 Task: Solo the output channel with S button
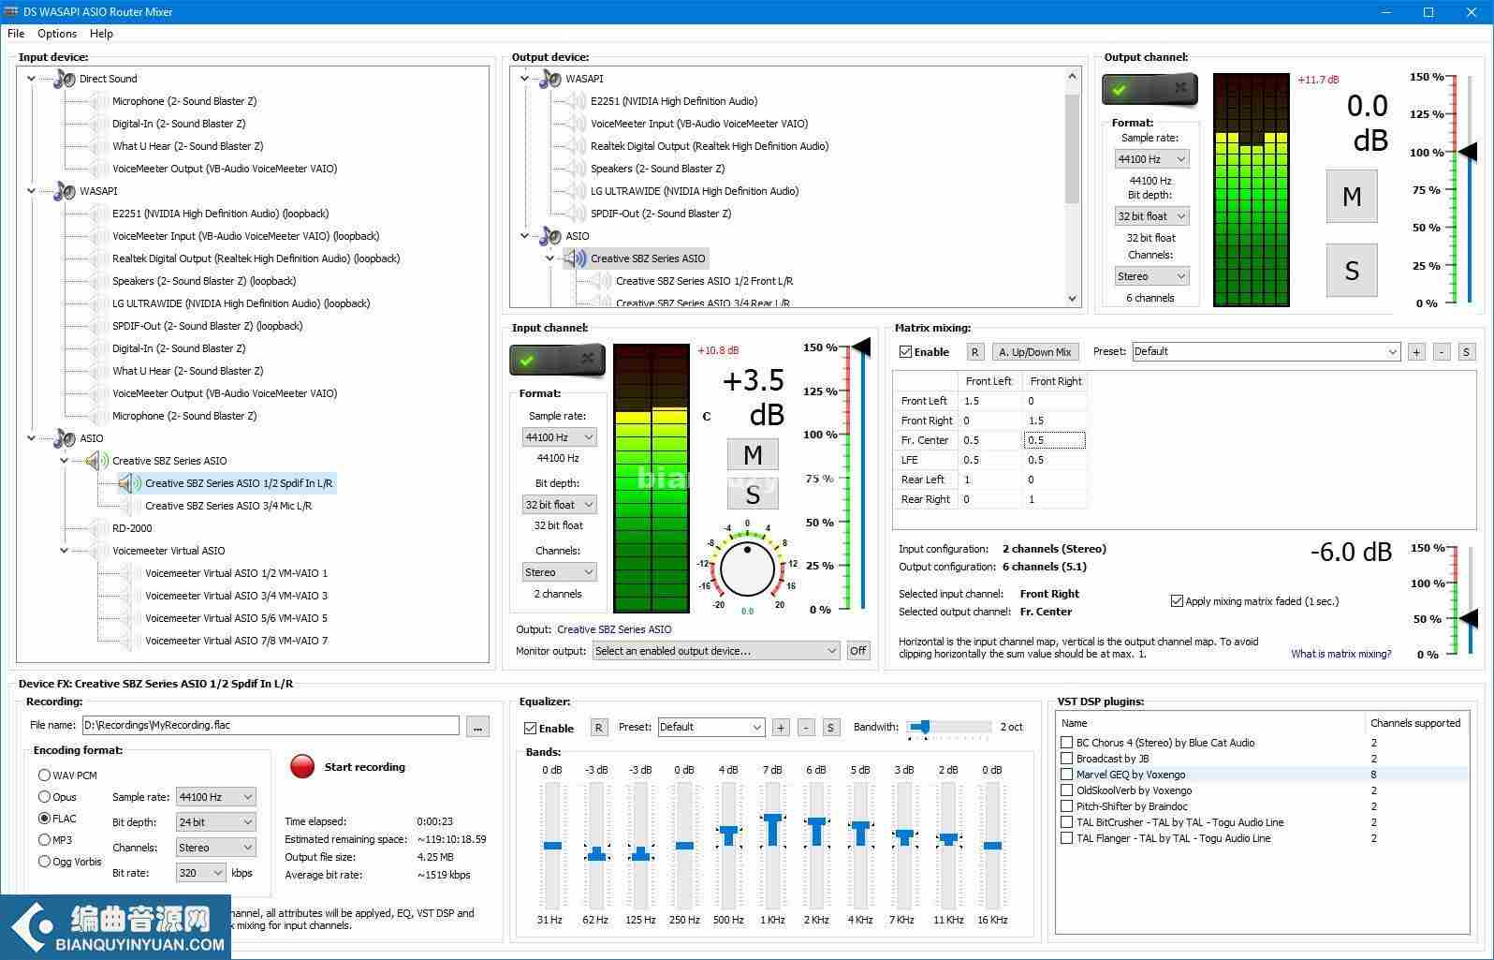(1352, 271)
